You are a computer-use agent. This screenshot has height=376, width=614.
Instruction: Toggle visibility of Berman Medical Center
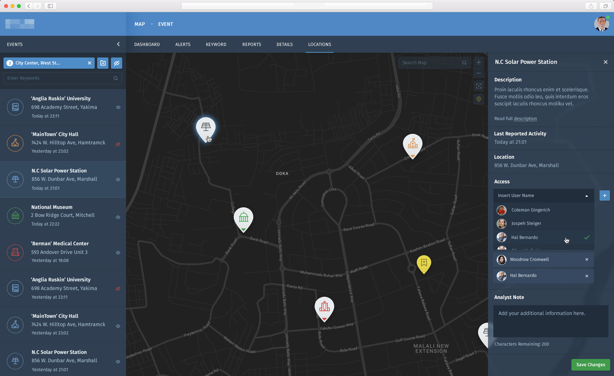tap(118, 253)
